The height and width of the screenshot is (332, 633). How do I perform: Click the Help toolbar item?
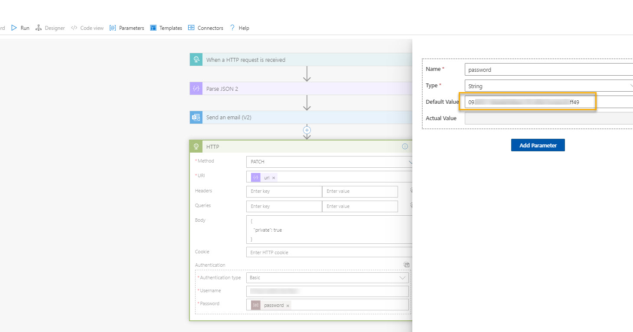pos(239,28)
